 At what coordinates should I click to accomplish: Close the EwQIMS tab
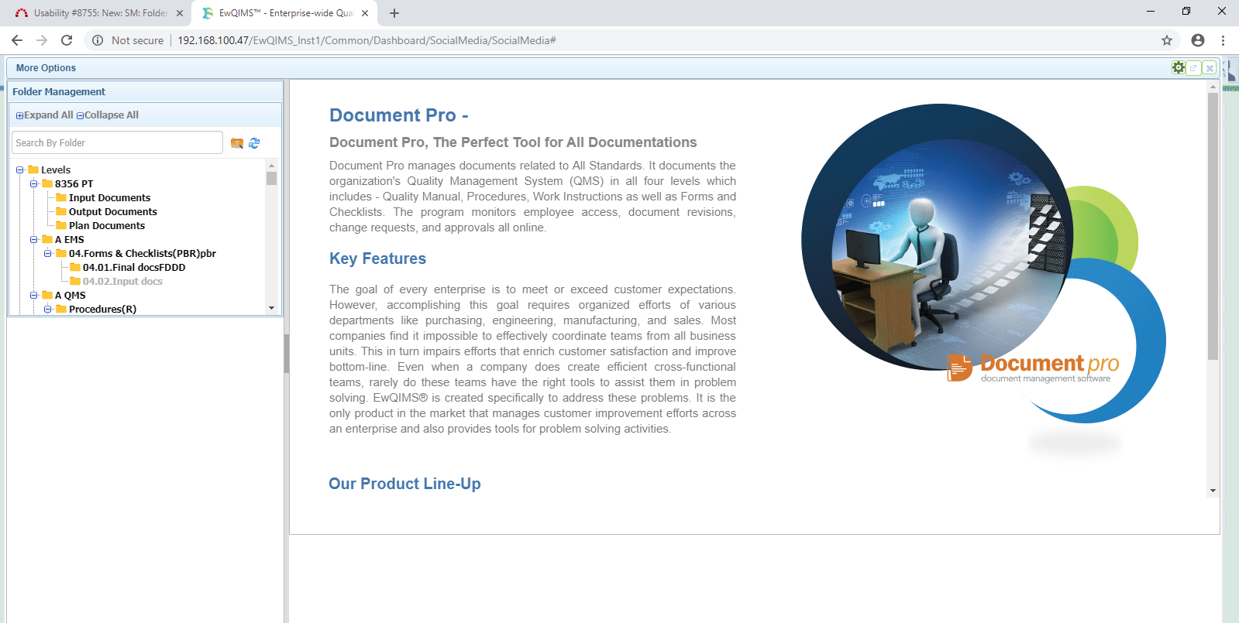click(365, 13)
